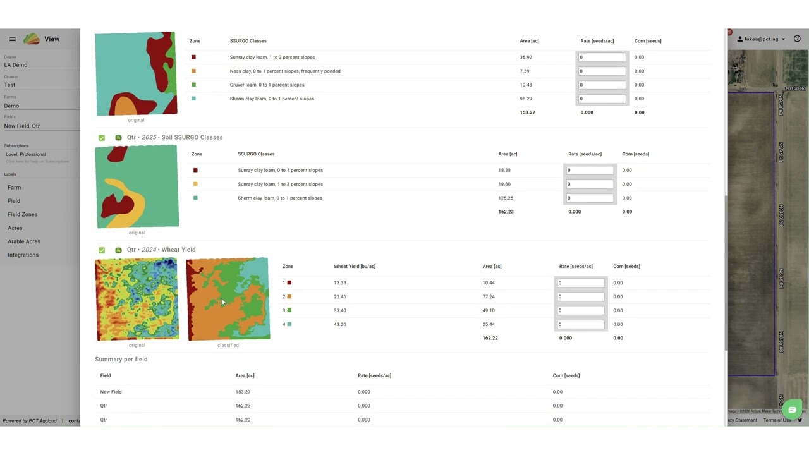809x455 pixels.
Task: Click the red notification badge
Action: pos(729,32)
